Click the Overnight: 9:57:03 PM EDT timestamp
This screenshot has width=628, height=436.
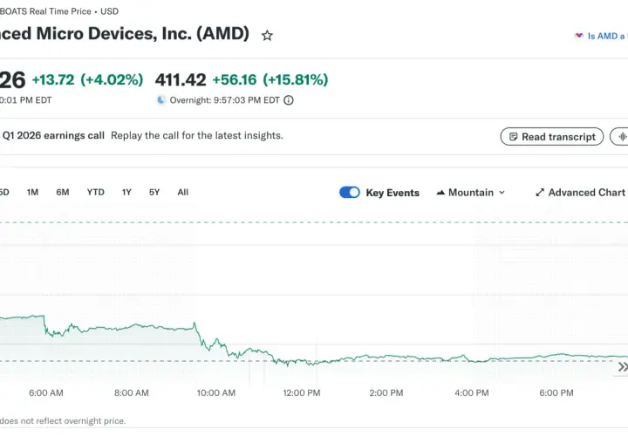(x=225, y=100)
